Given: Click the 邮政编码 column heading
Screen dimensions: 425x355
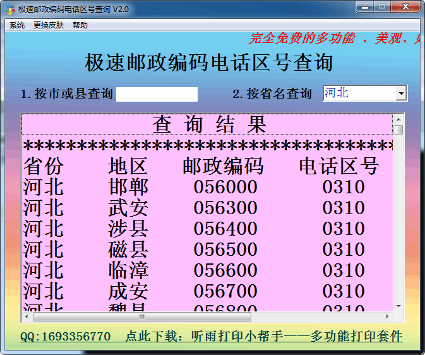Looking at the screenshot, I should pyautogui.click(x=224, y=166).
